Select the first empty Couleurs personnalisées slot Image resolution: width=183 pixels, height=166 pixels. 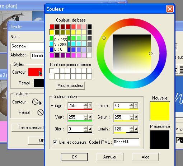[x=52, y=71]
